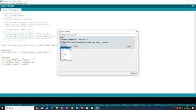Viewport: 196px width, 110px height.
Task: Select version 2.0.2 in the list
Action: (65, 56)
